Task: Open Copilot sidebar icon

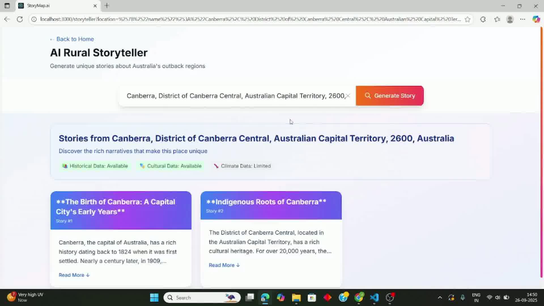Action: click(x=536, y=19)
